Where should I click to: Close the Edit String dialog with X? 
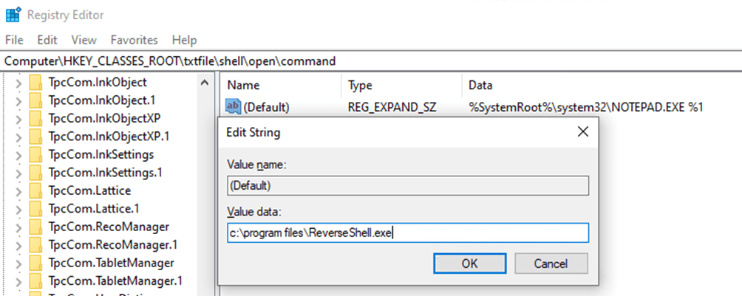(582, 132)
